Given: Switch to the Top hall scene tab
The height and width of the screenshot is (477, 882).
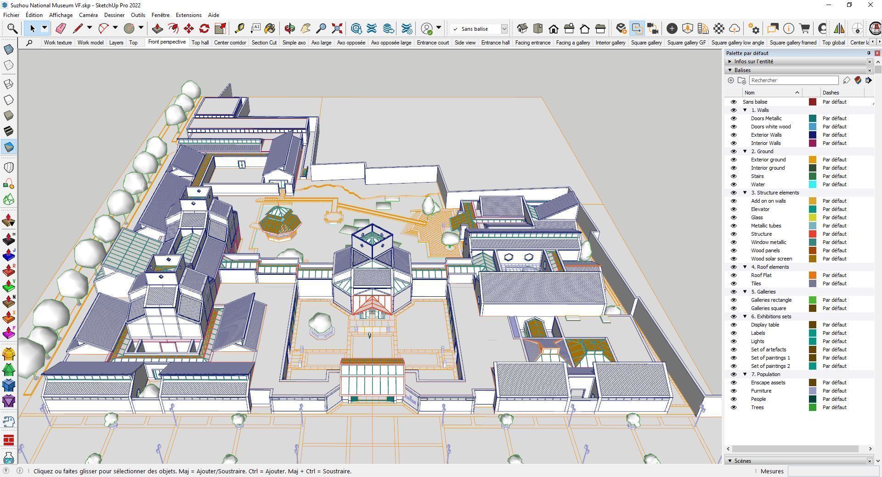Looking at the screenshot, I should [x=200, y=43].
